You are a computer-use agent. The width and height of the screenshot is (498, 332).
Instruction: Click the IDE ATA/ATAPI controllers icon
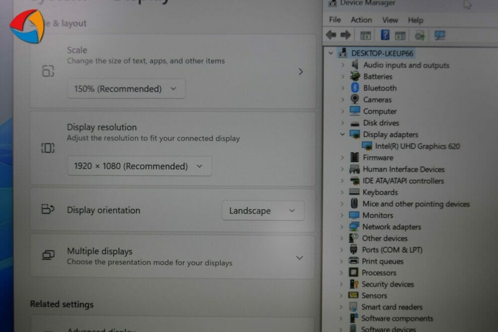355,181
